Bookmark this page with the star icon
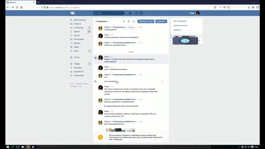The height and width of the screenshot is (149, 265). pos(229,7)
